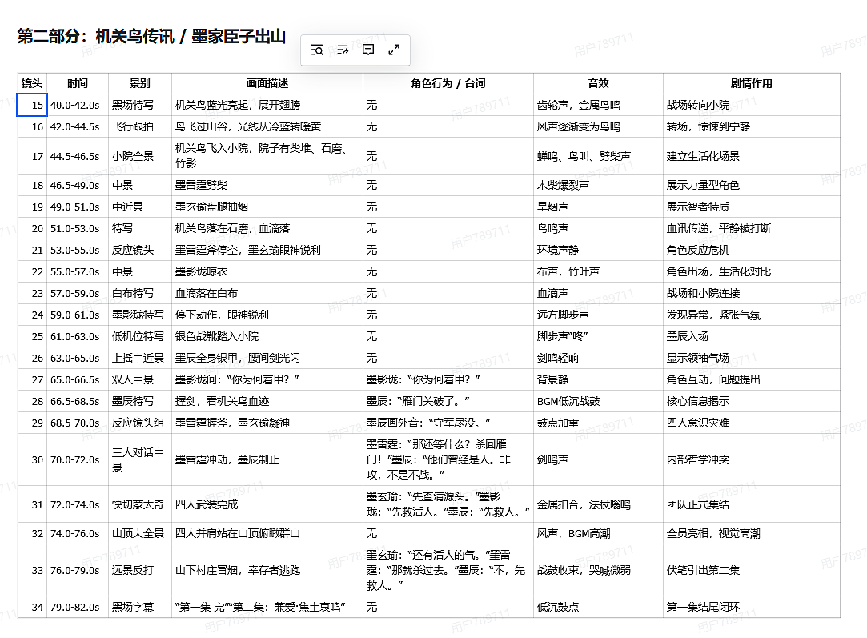Click the 角色行为 / 台词 column header
Screen dimensions: 867x638
click(x=448, y=83)
